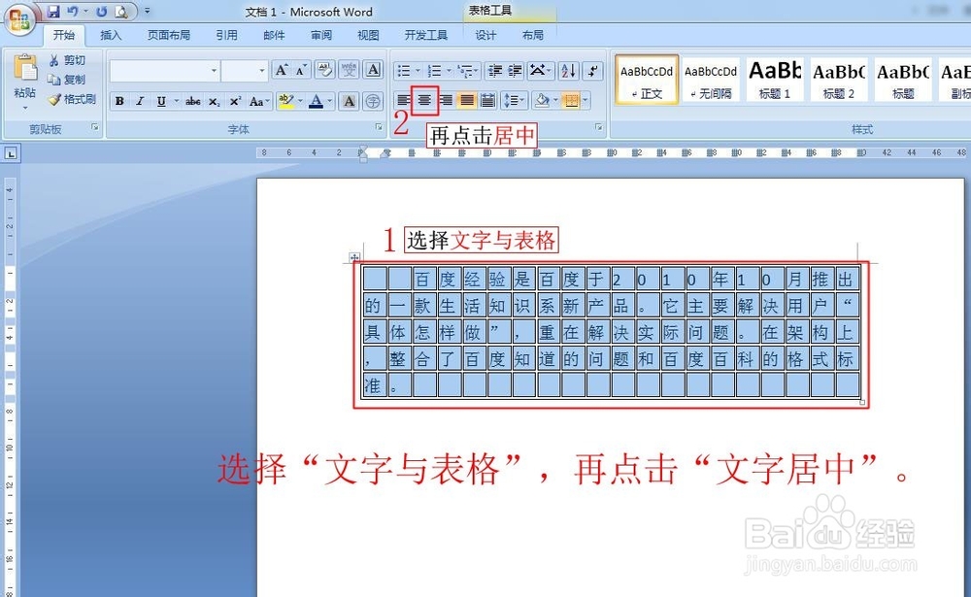Viewport: 971px width, 597px height.
Task: Open the change case Aa dropdown
Action: pyautogui.click(x=259, y=101)
